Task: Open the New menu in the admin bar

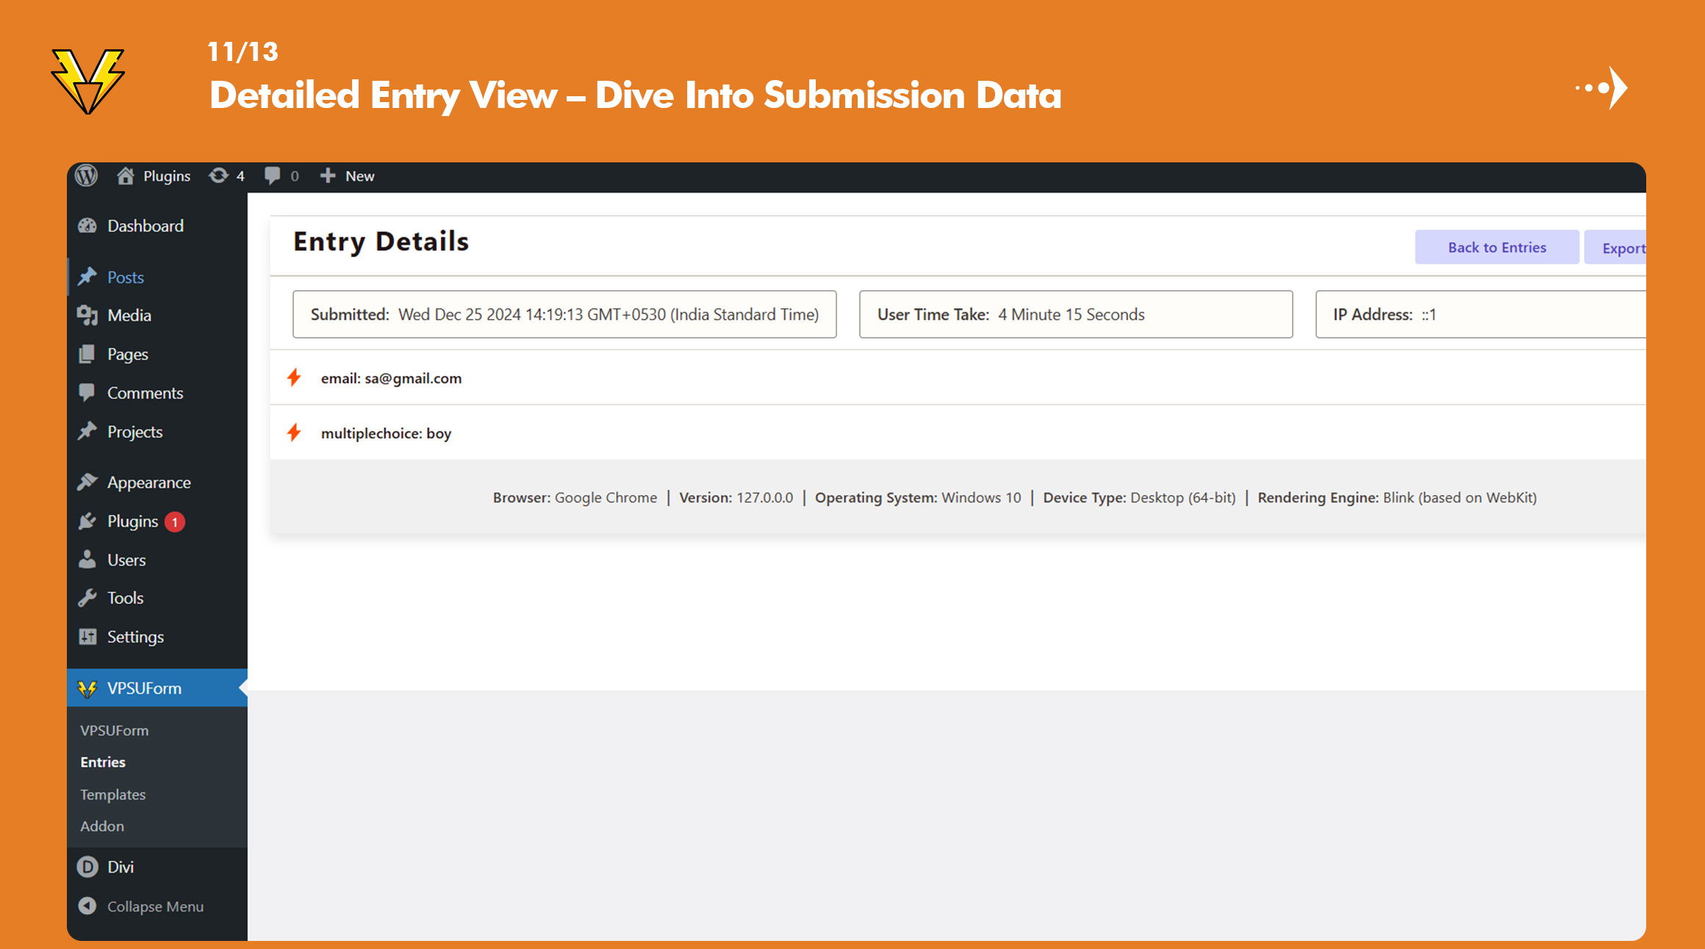Action: (347, 176)
